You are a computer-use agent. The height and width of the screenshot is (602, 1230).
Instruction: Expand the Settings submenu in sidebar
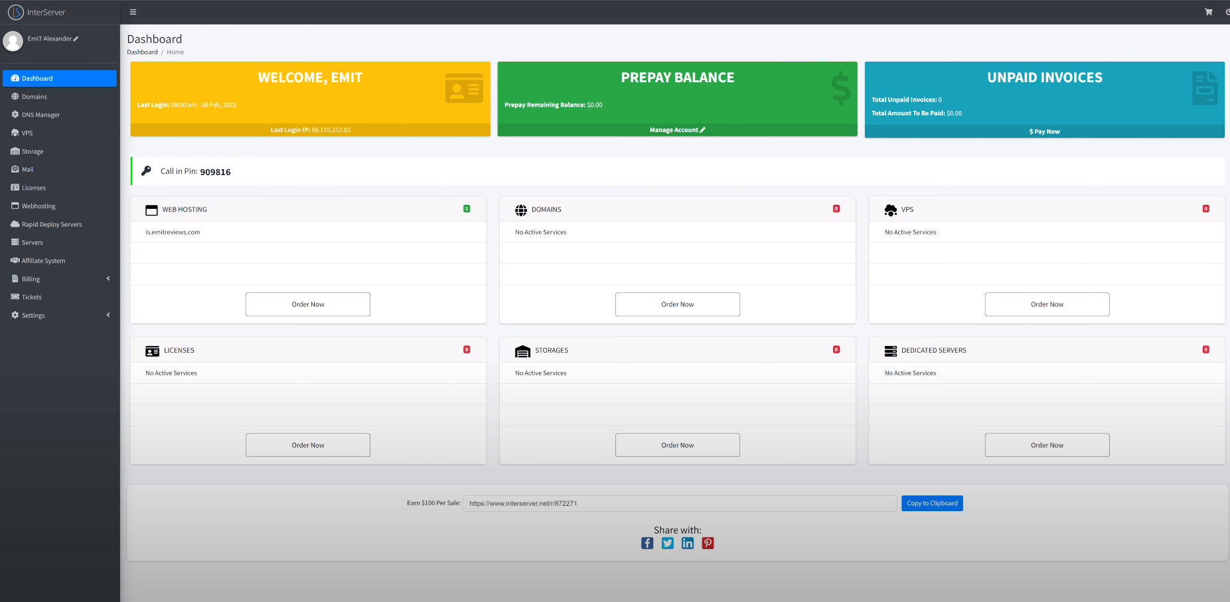click(60, 316)
